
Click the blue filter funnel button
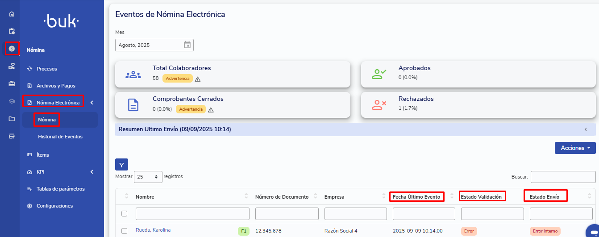point(121,165)
